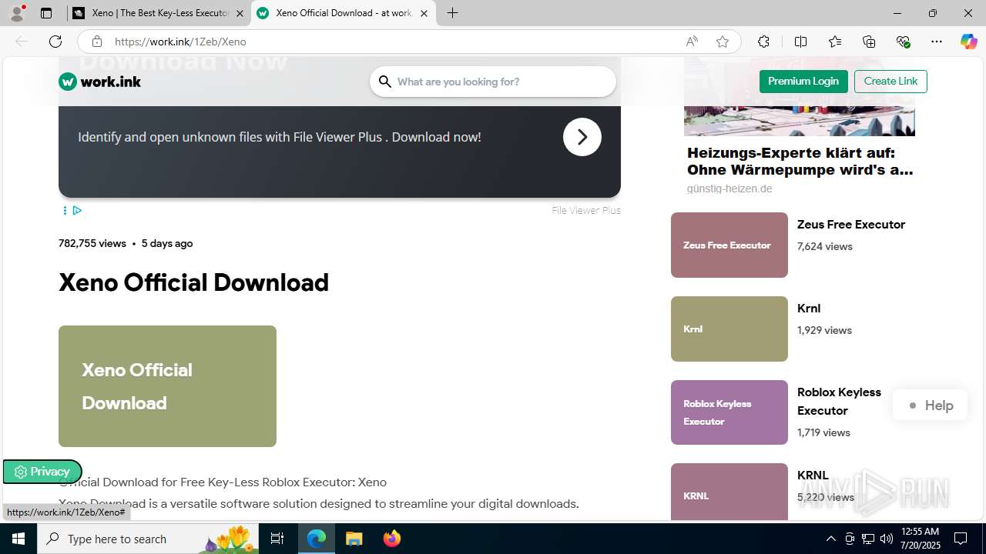986x554 pixels.
Task: Open Microsoft Edge from the taskbar
Action: (317, 539)
